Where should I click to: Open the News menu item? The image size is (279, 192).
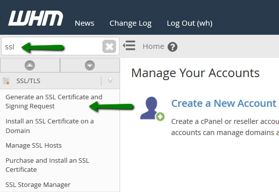[x=84, y=23]
